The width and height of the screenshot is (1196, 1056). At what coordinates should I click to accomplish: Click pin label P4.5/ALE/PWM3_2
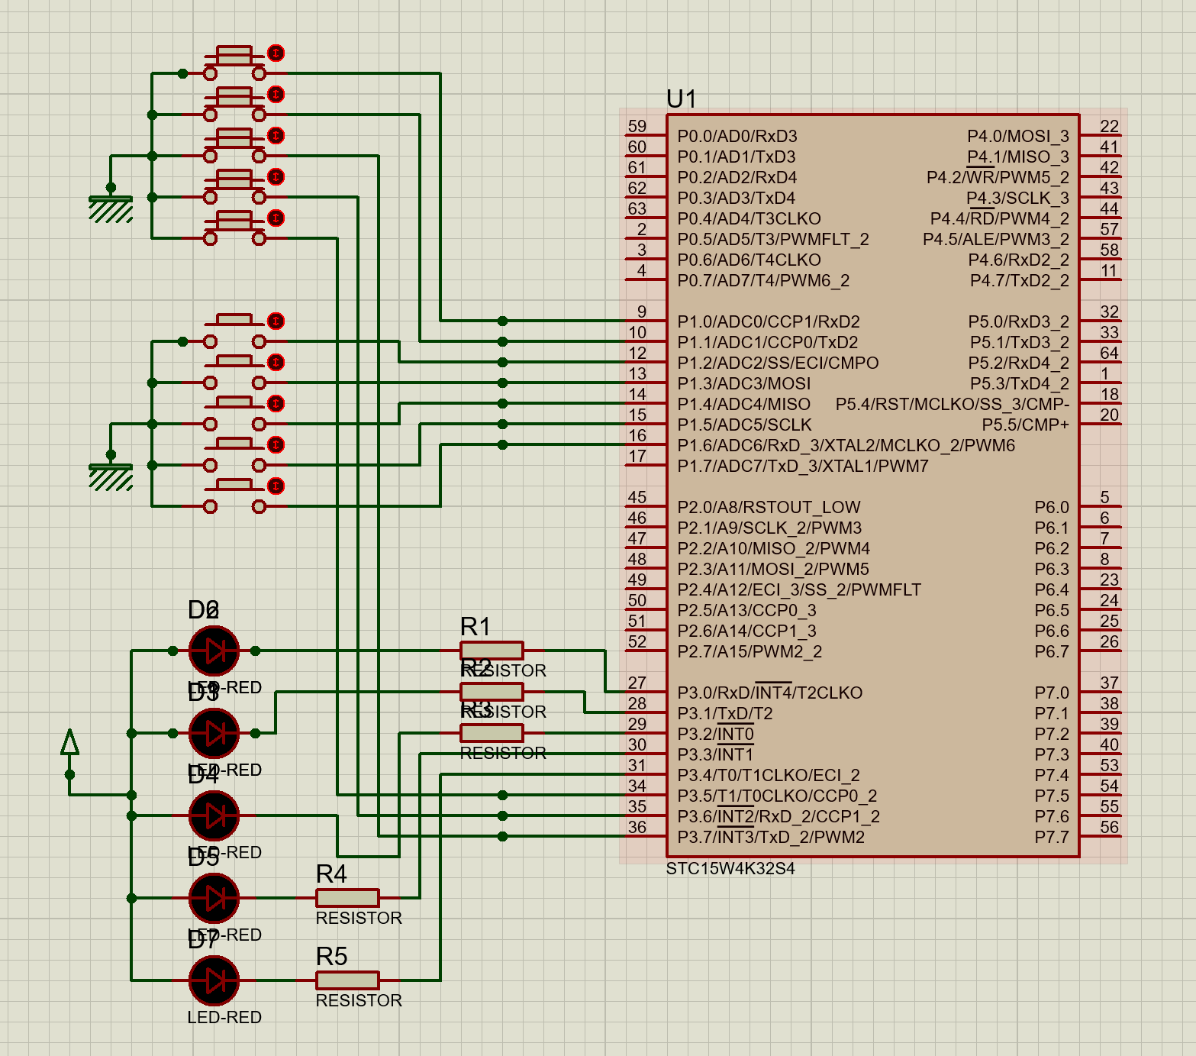pyautogui.click(x=996, y=239)
